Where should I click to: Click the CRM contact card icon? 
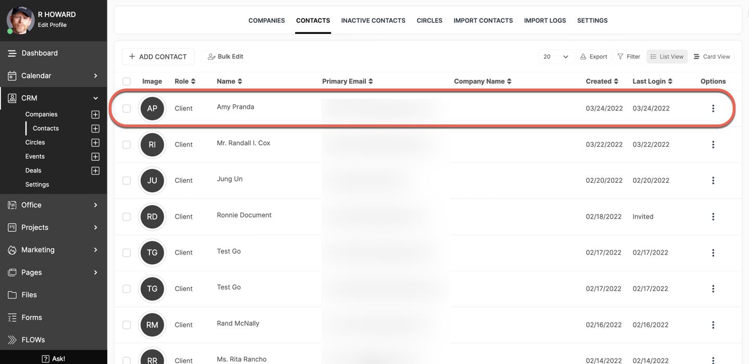click(x=12, y=98)
